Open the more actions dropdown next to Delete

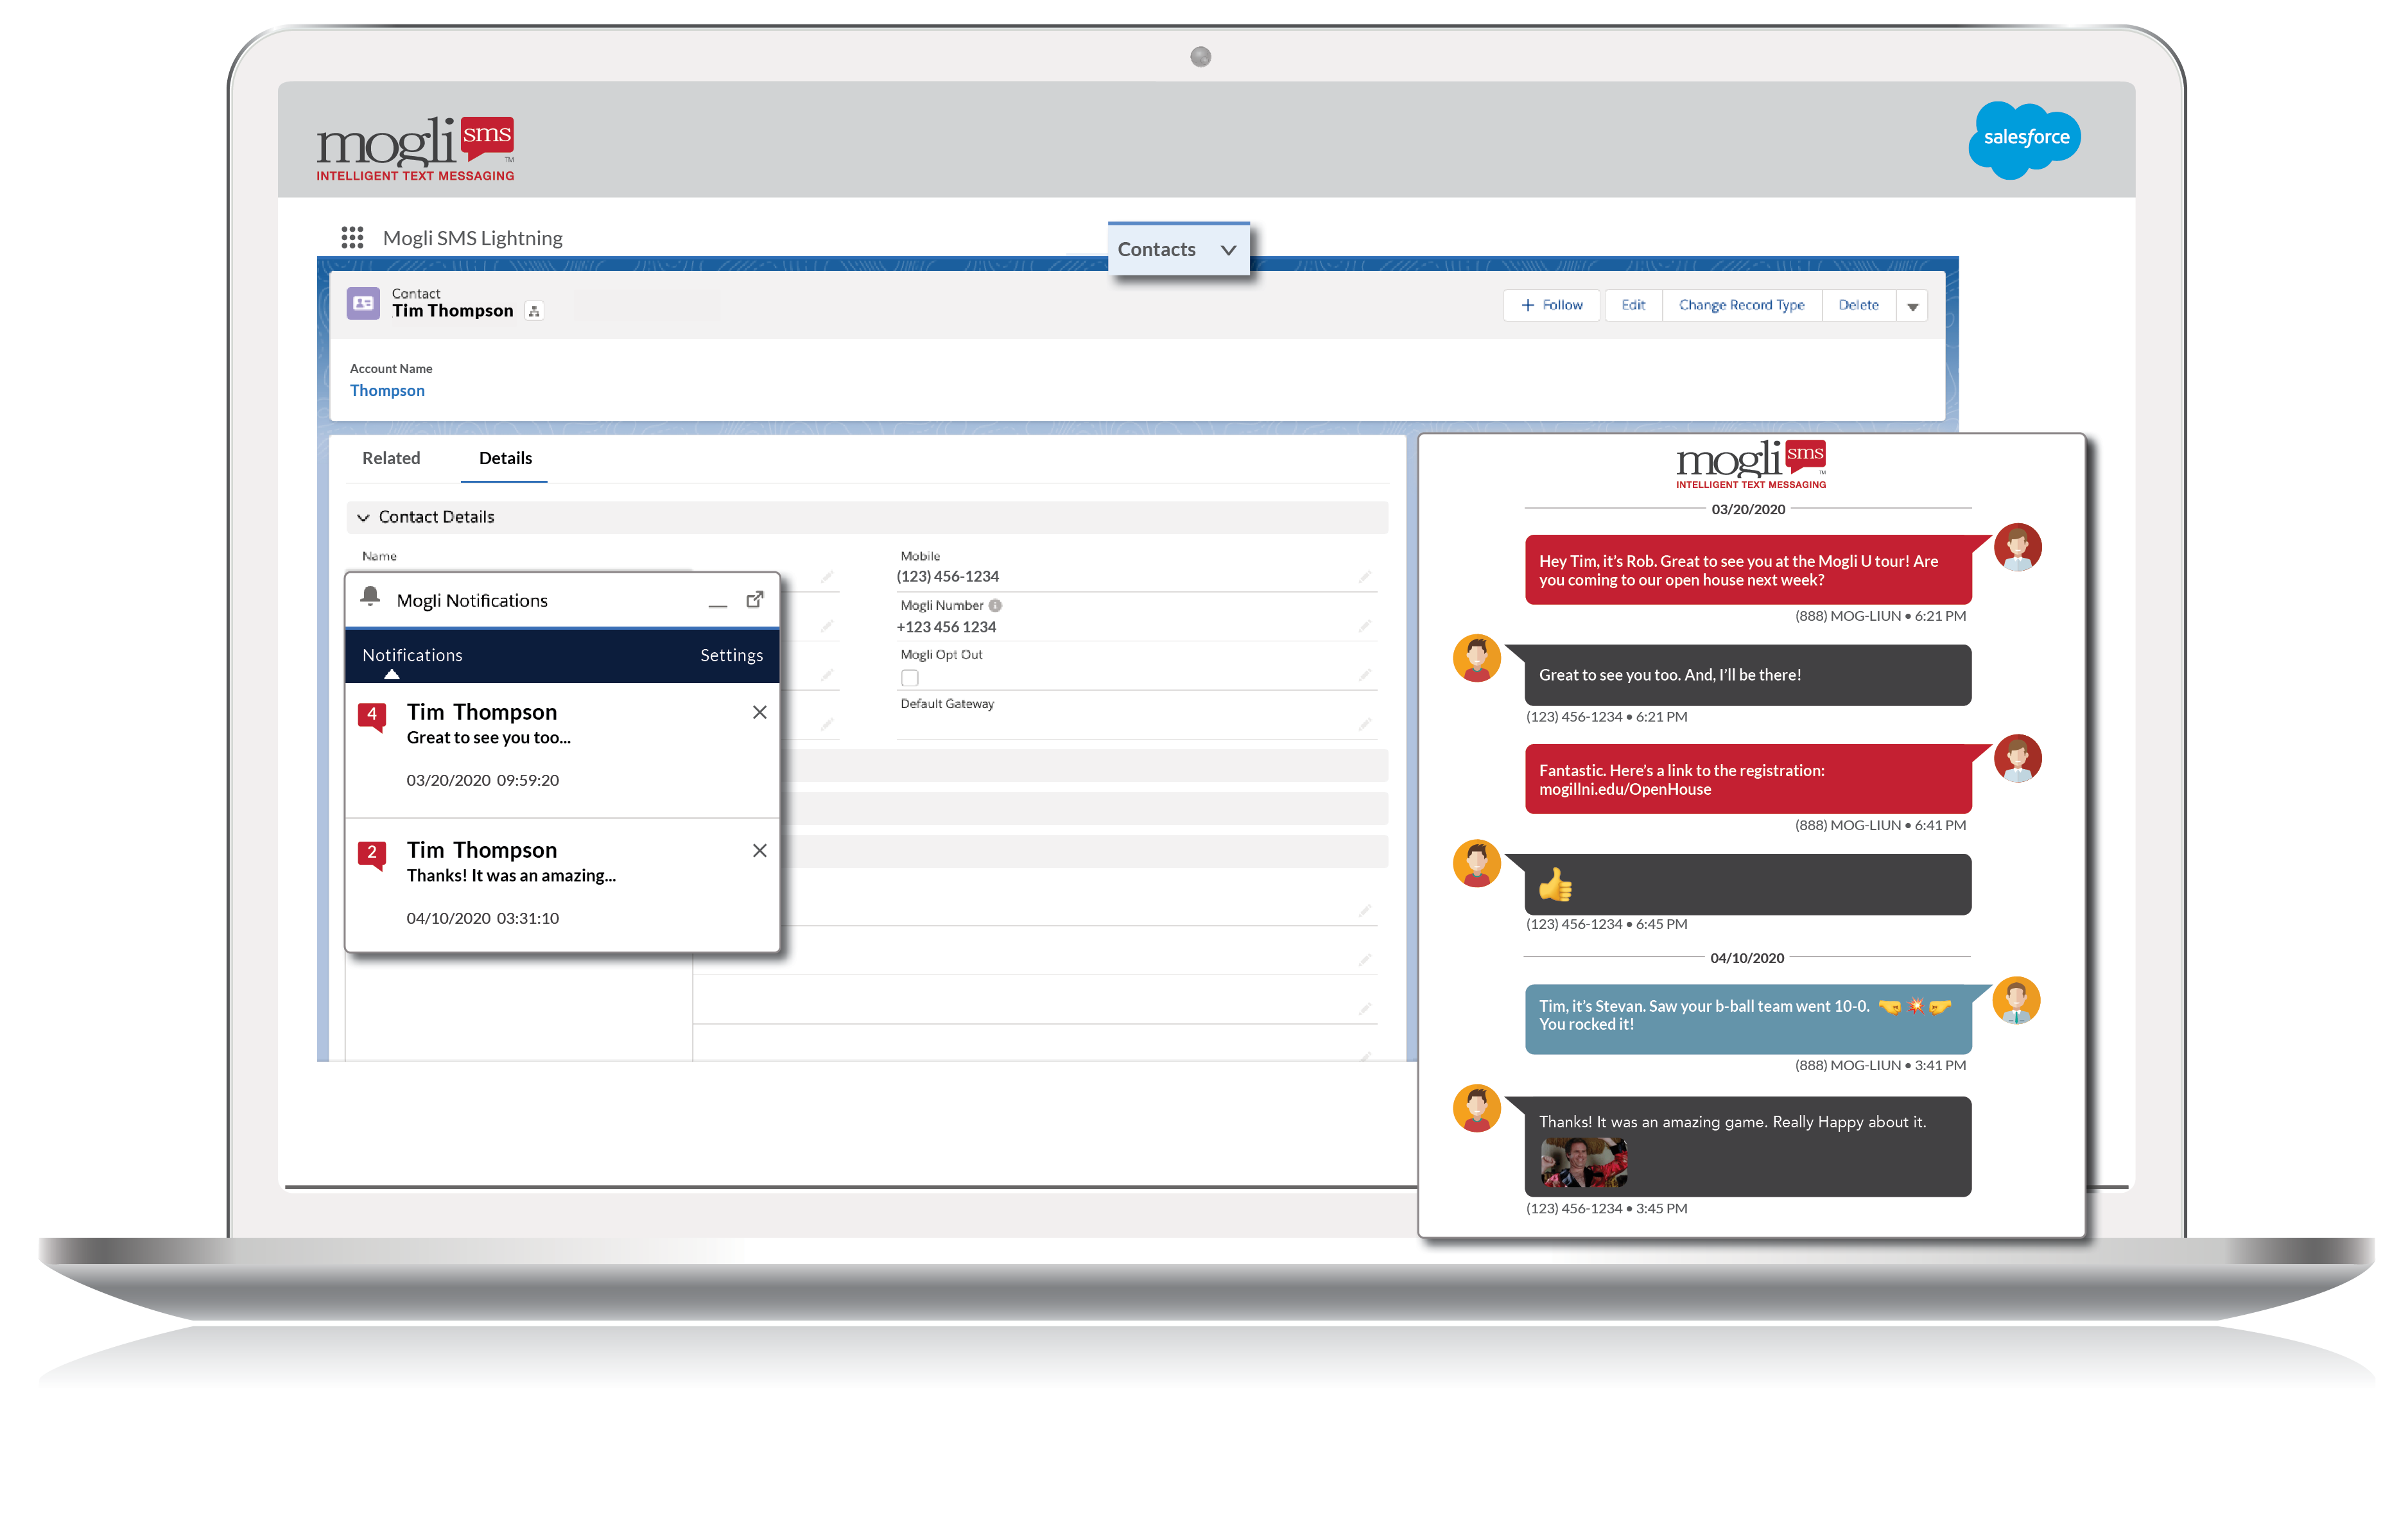pos(1912,306)
